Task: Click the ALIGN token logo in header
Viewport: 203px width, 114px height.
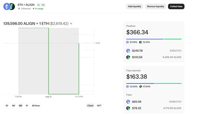Action: (x=13, y=7)
